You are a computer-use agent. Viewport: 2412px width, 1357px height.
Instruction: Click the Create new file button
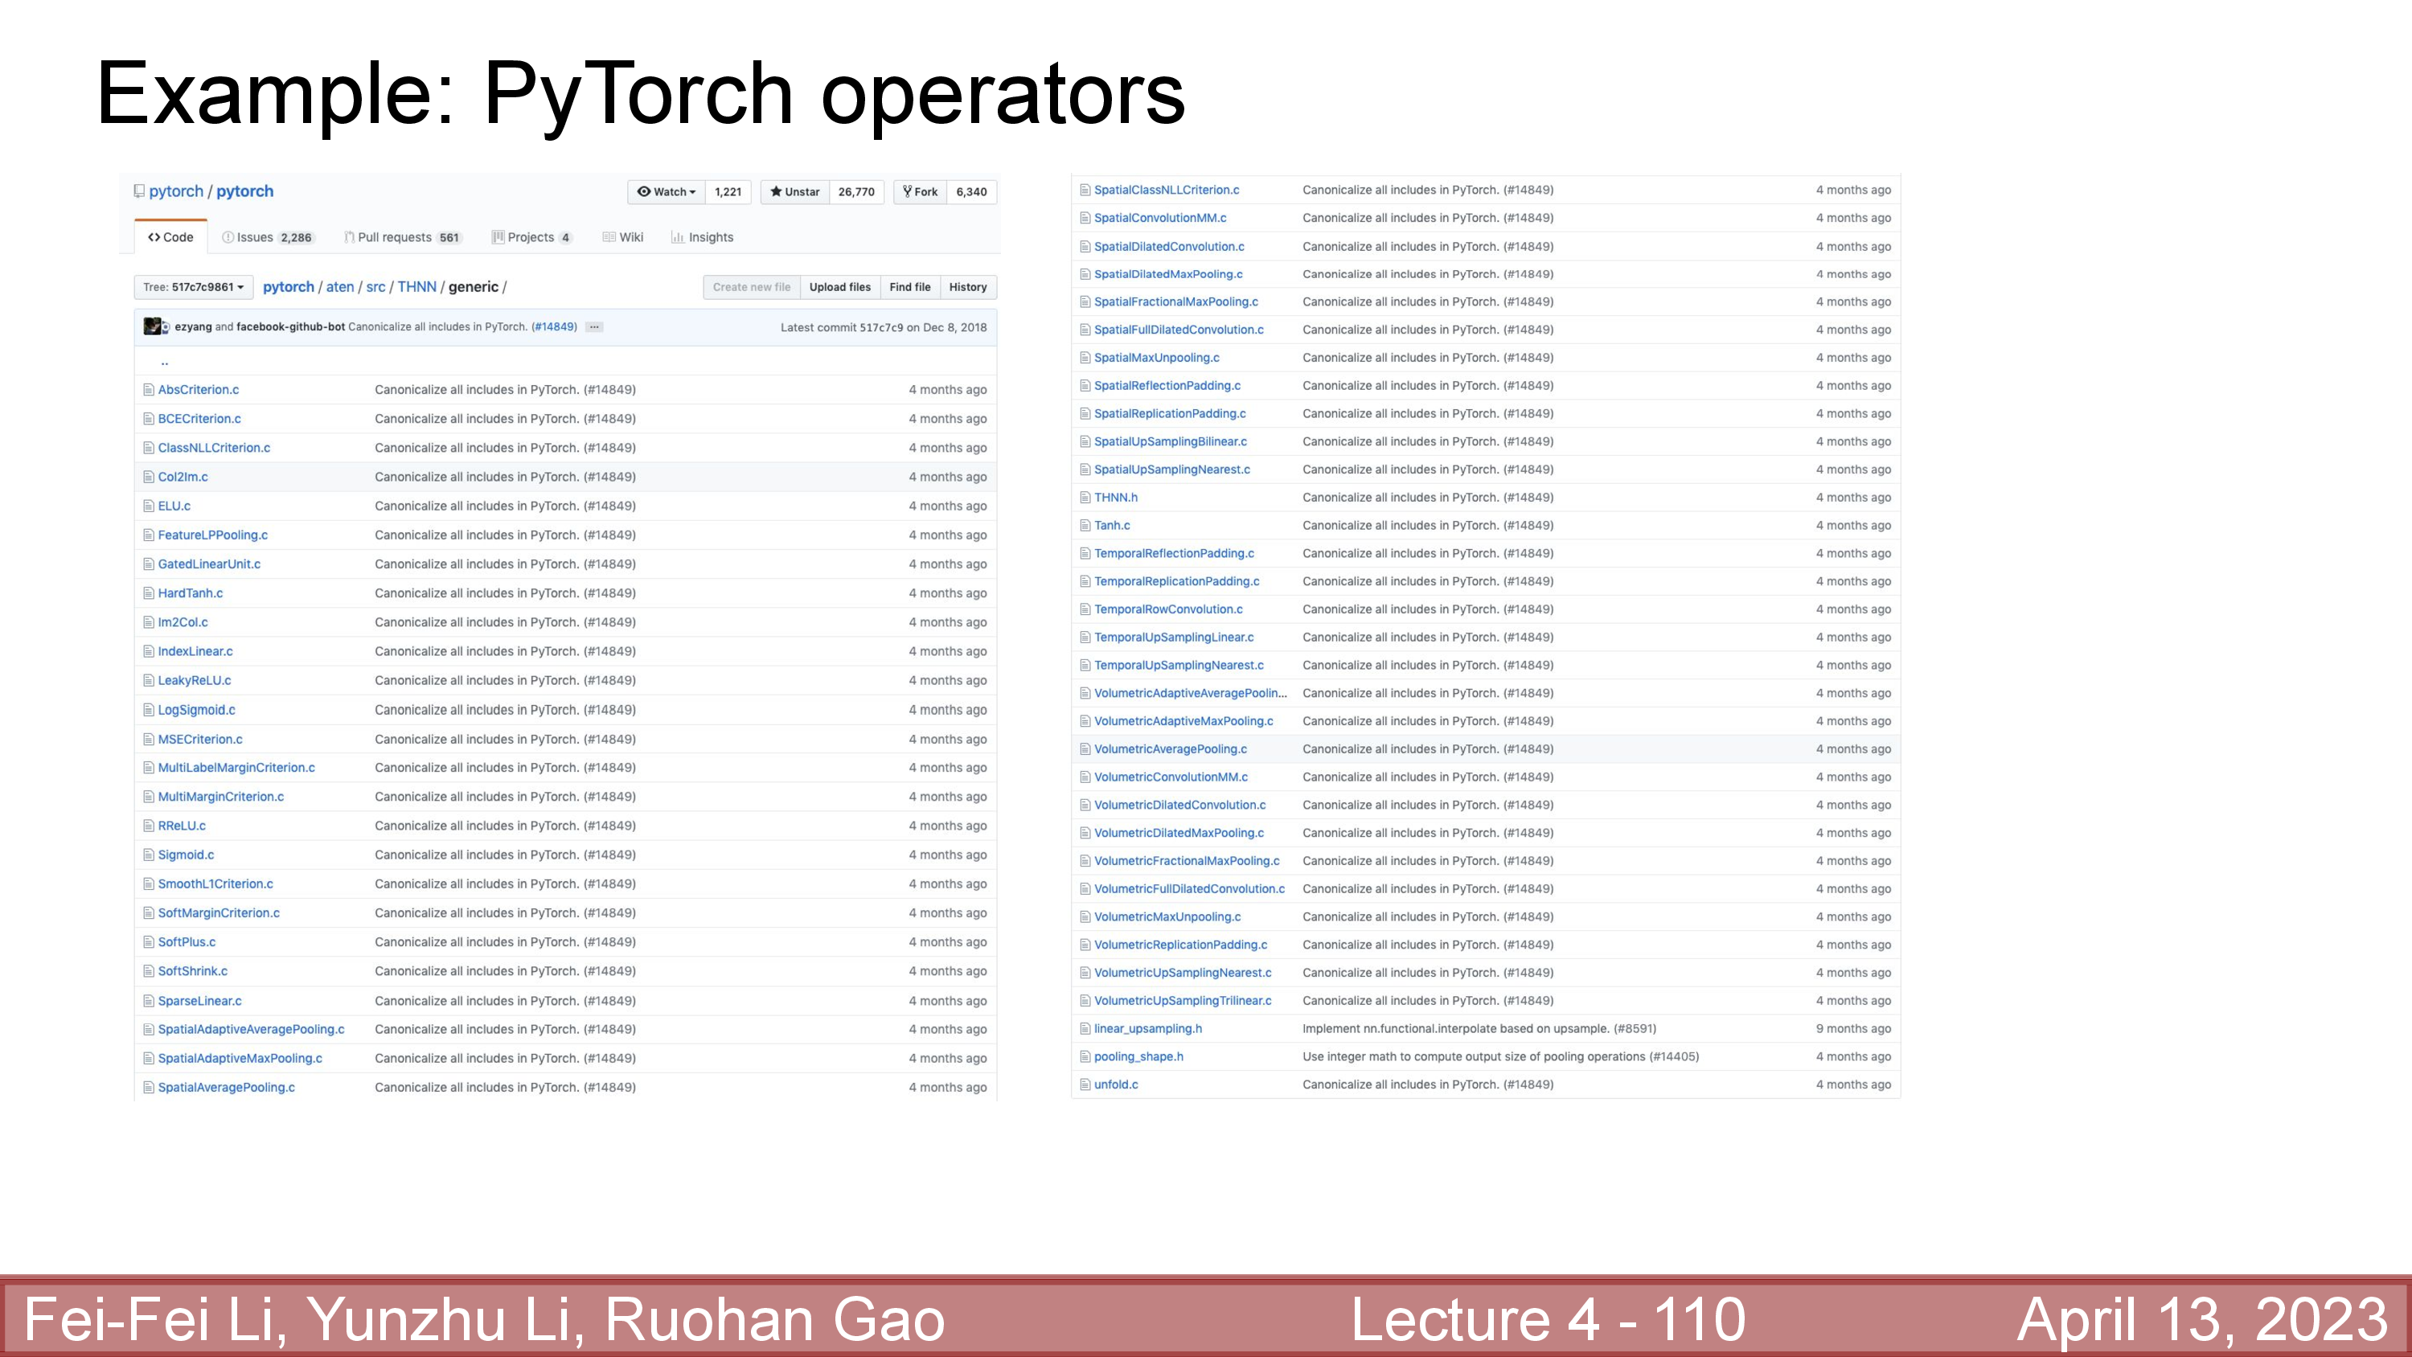point(752,288)
